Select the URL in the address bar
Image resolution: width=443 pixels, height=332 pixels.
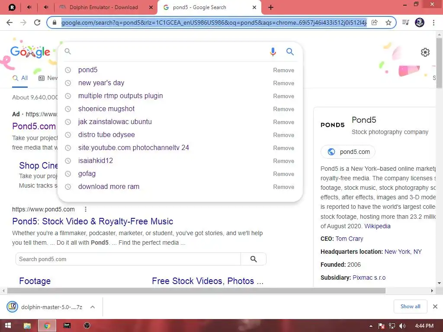tap(214, 22)
